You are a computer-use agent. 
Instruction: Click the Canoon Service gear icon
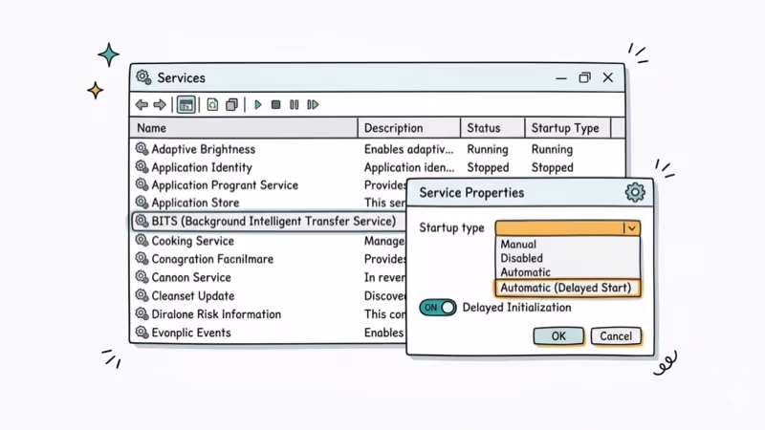click(x=142, y=277)
